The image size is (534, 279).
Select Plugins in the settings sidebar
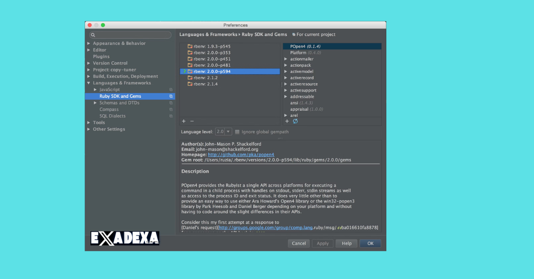click(x=101, y=56)
